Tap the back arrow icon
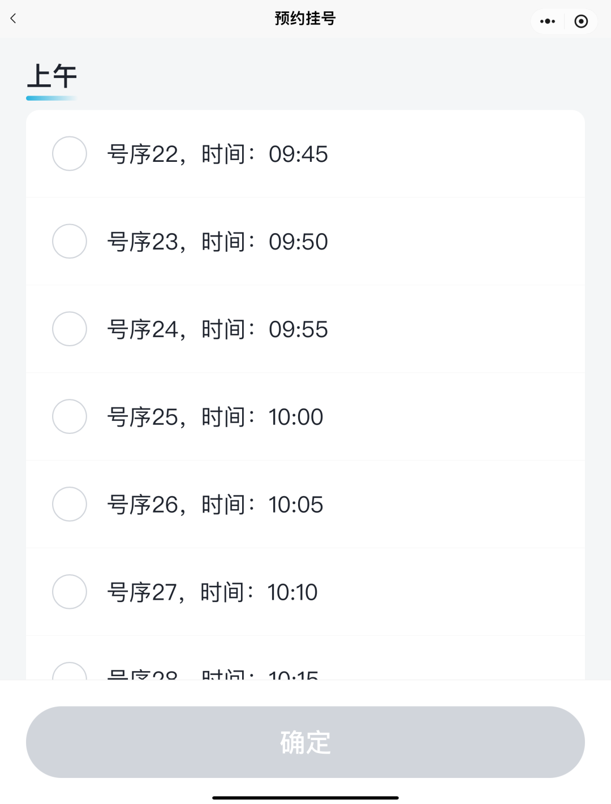611x804 pixels. pos(14,19)
